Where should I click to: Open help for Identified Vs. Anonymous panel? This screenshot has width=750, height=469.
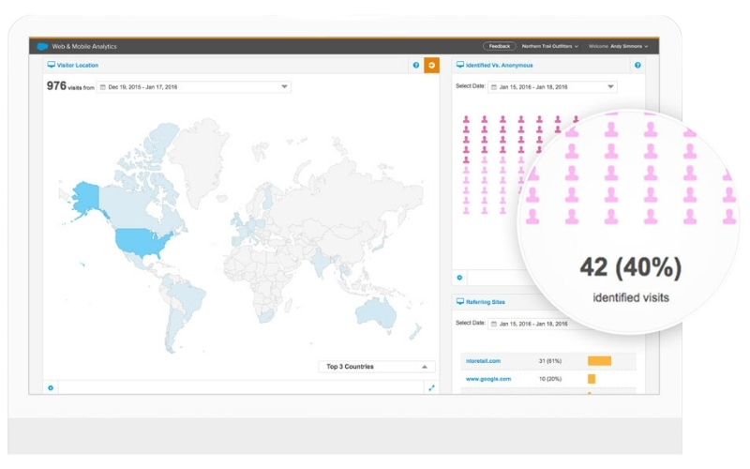637,66
